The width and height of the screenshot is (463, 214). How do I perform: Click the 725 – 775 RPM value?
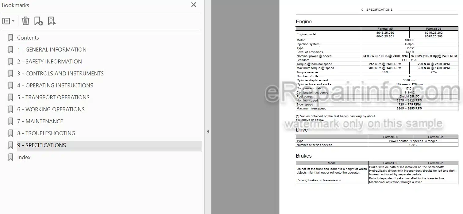(x=409, y=105)
